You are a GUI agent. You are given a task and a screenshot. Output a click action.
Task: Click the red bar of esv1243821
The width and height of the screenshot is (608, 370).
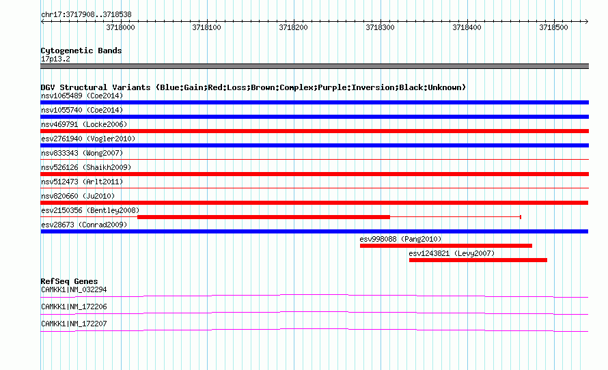[x=478, y=260]
